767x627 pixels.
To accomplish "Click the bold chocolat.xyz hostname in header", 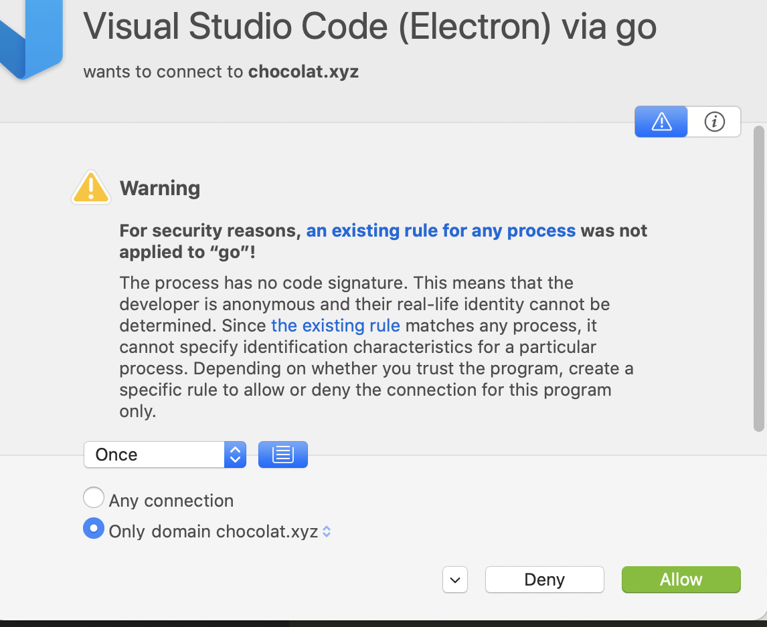I will click(x=303, y=72).
